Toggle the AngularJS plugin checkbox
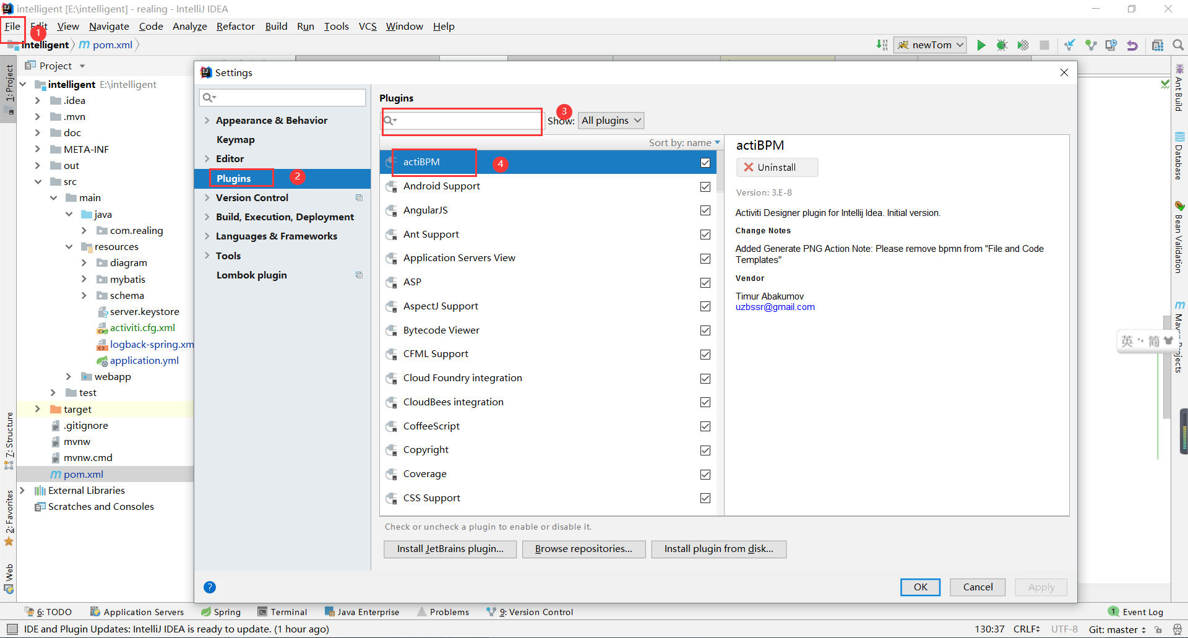Screen dimensions: 1188x638 click(x=705, y=210)
